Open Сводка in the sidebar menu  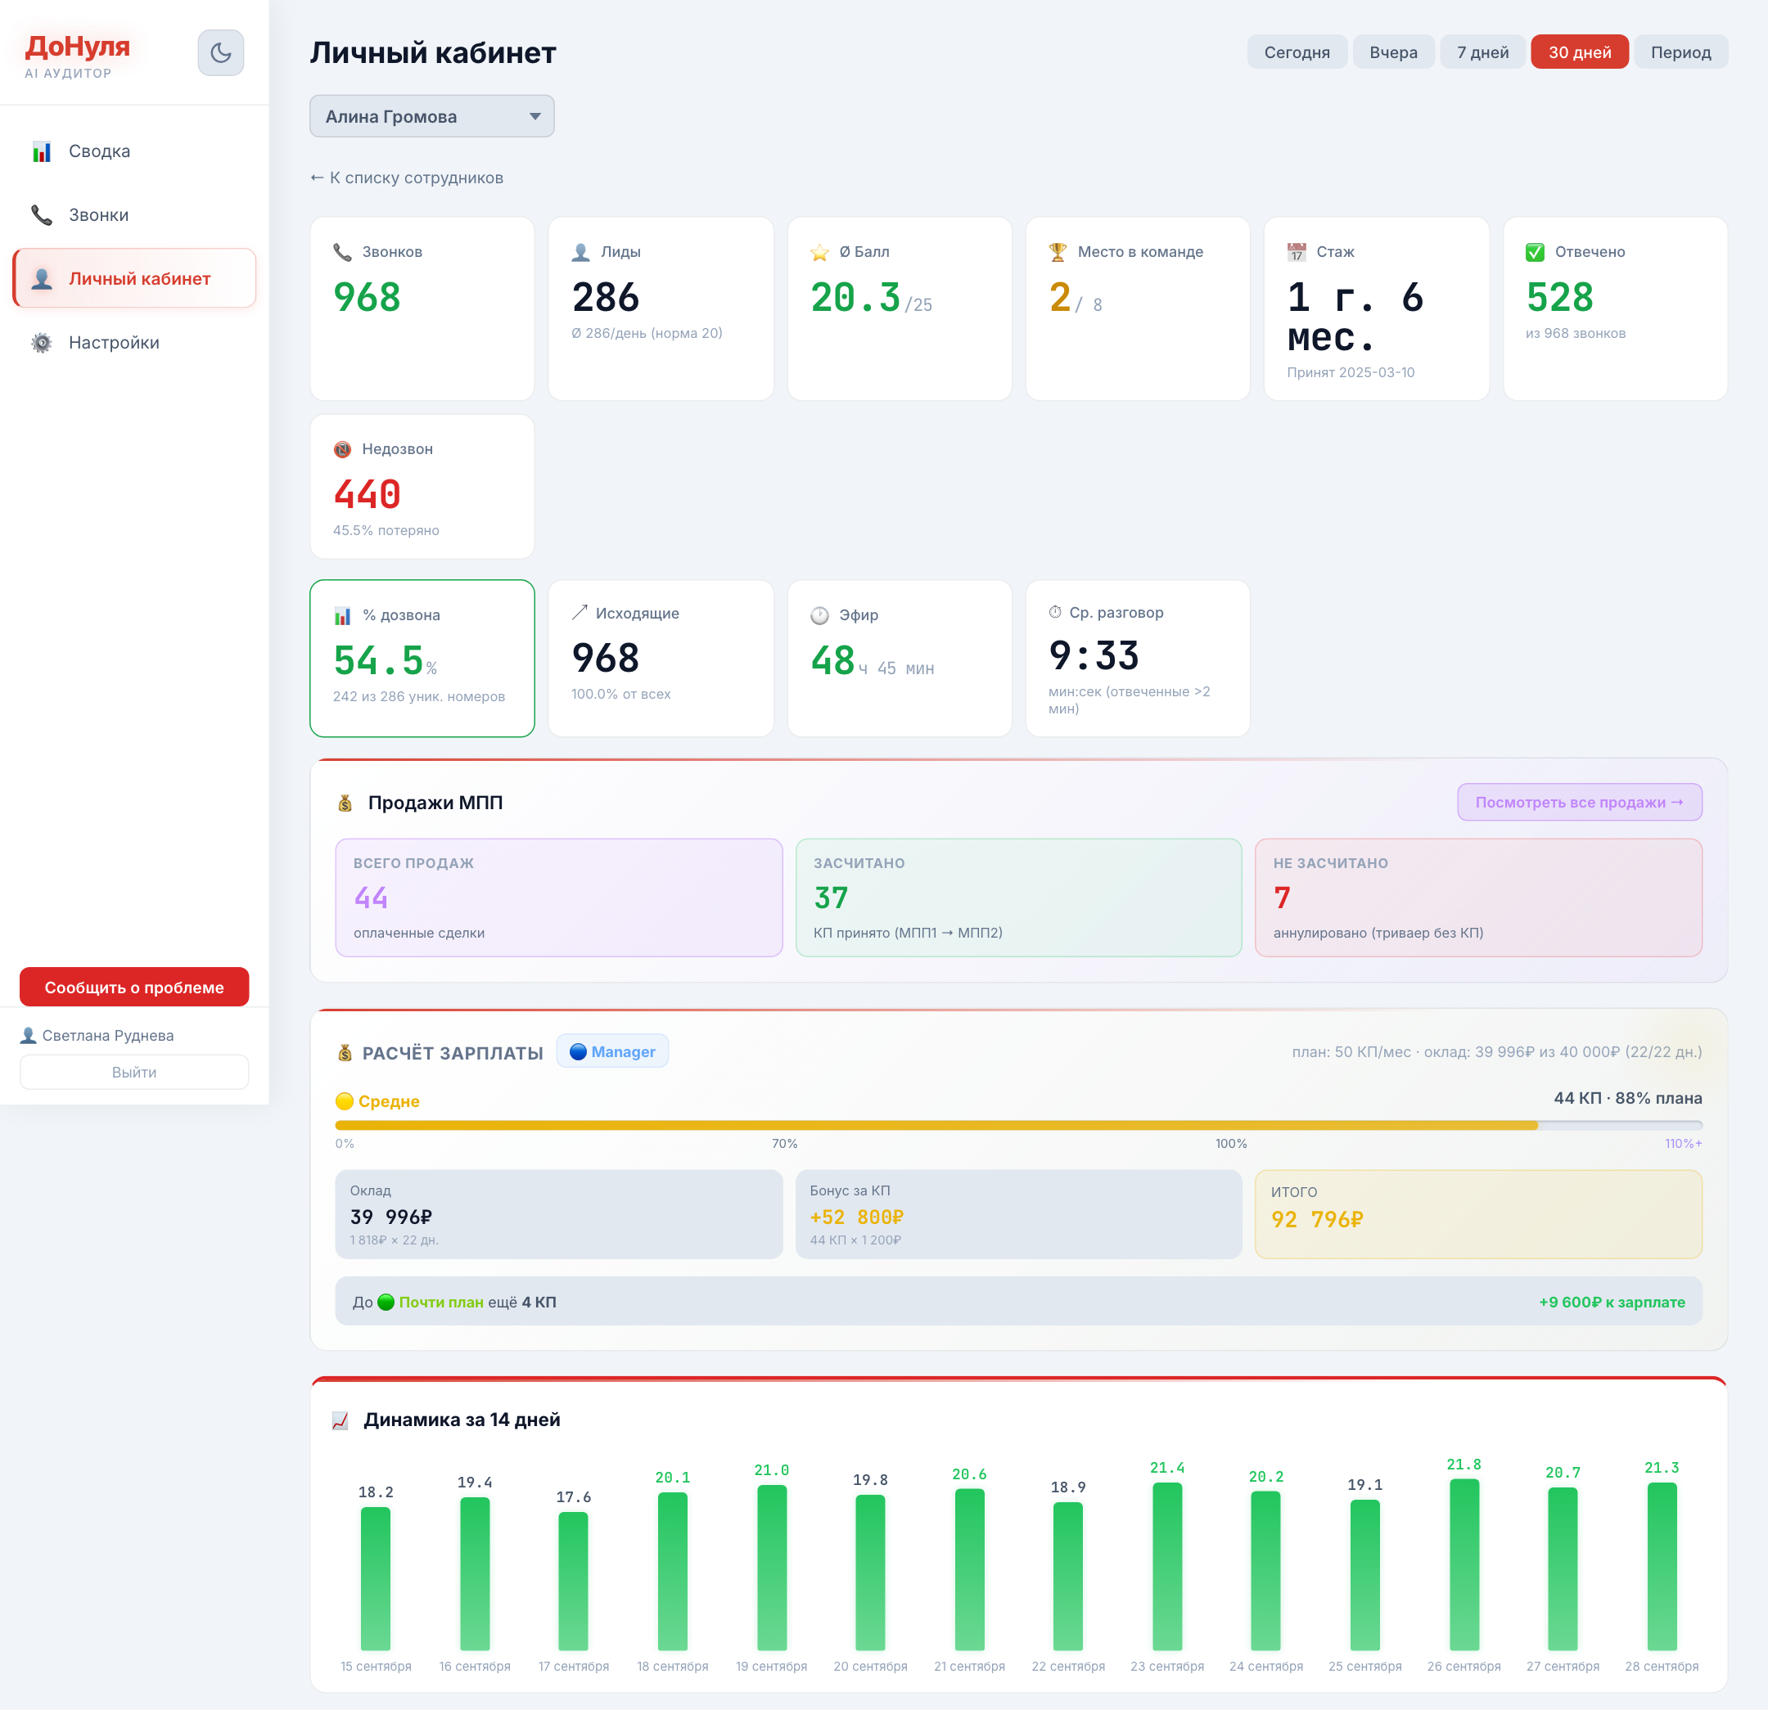[x=134, y=151]
